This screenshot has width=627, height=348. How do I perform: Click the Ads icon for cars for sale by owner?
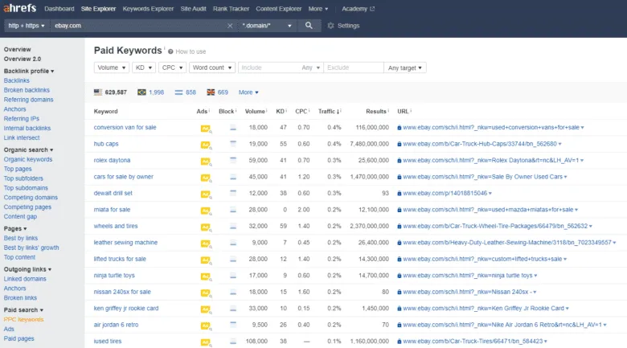206,178
